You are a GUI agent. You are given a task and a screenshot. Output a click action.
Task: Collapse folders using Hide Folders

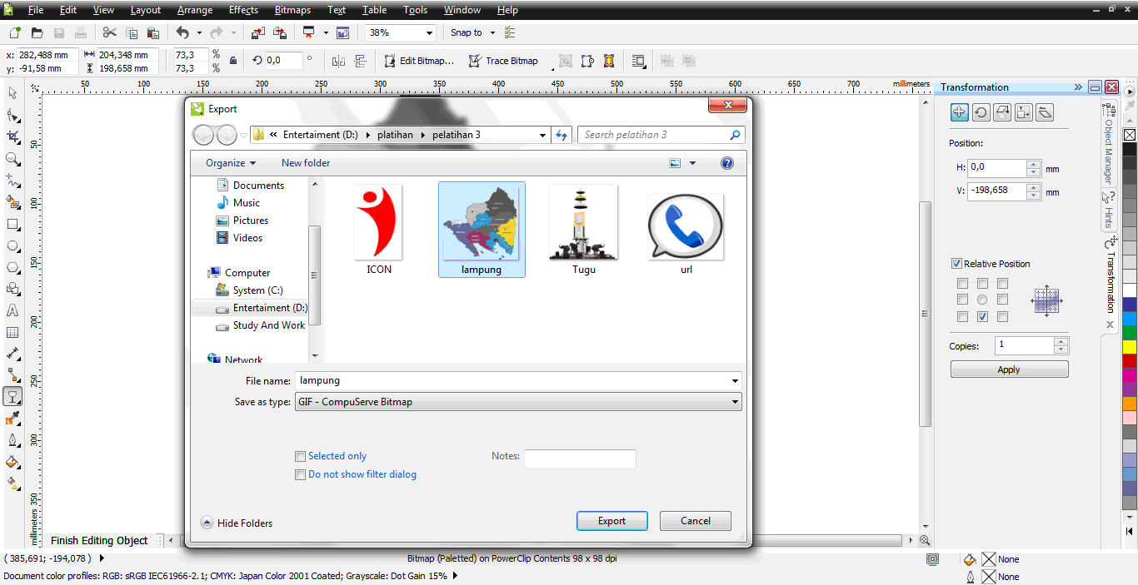237,523
